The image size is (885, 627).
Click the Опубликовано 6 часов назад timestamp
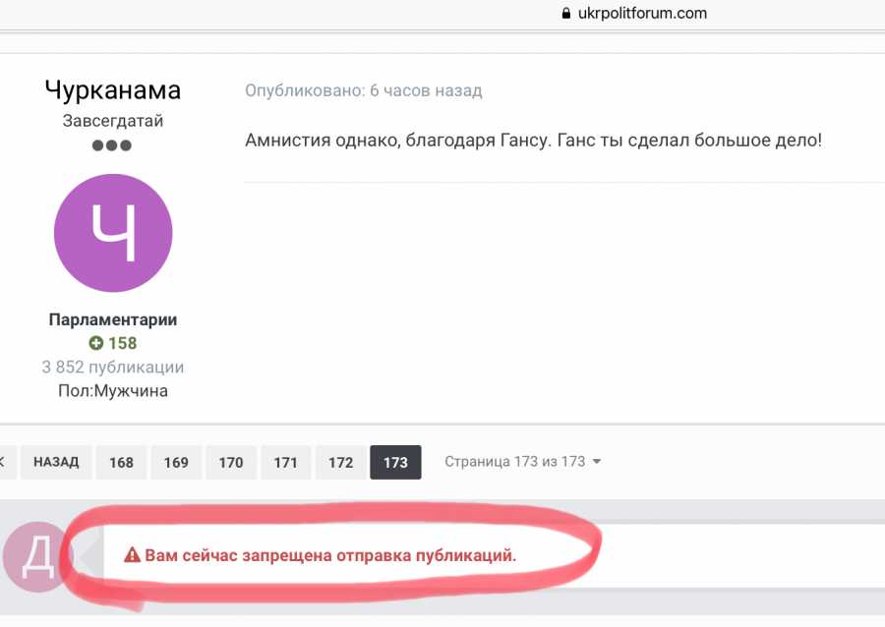[364, 90]
